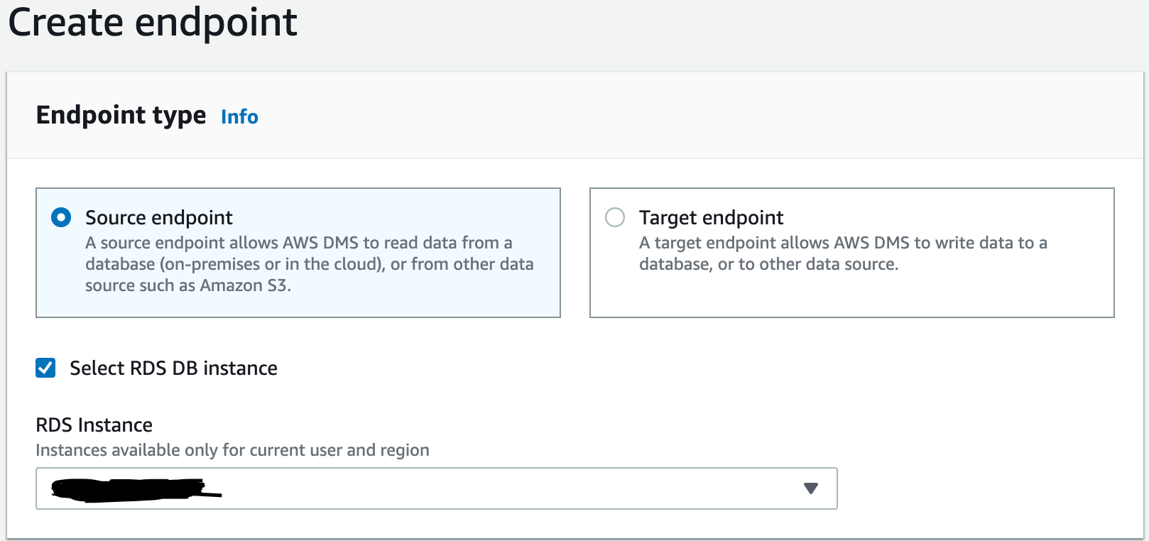Uncheck the Select RDS DB instance checkbox
Screen dimensions: 1149x541
pos(45,368)
